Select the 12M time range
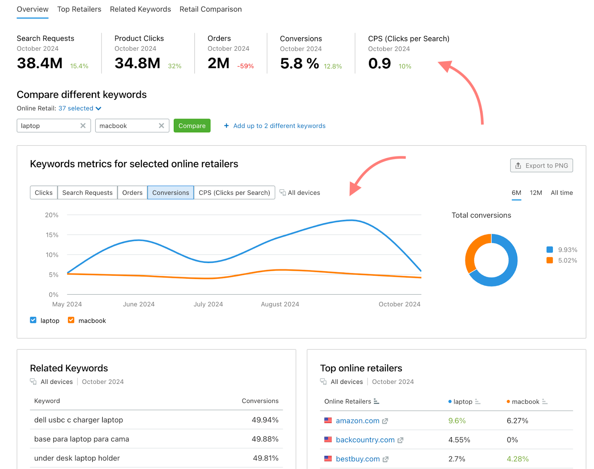 [536, 193]
